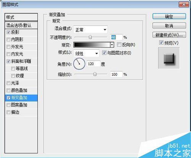Enable the 外发光 outer glow checkbox
191x158 pixels.
pos(8,47)
